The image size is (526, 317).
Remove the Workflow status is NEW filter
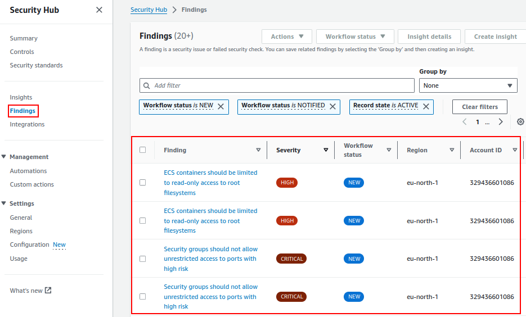point(221,107)
